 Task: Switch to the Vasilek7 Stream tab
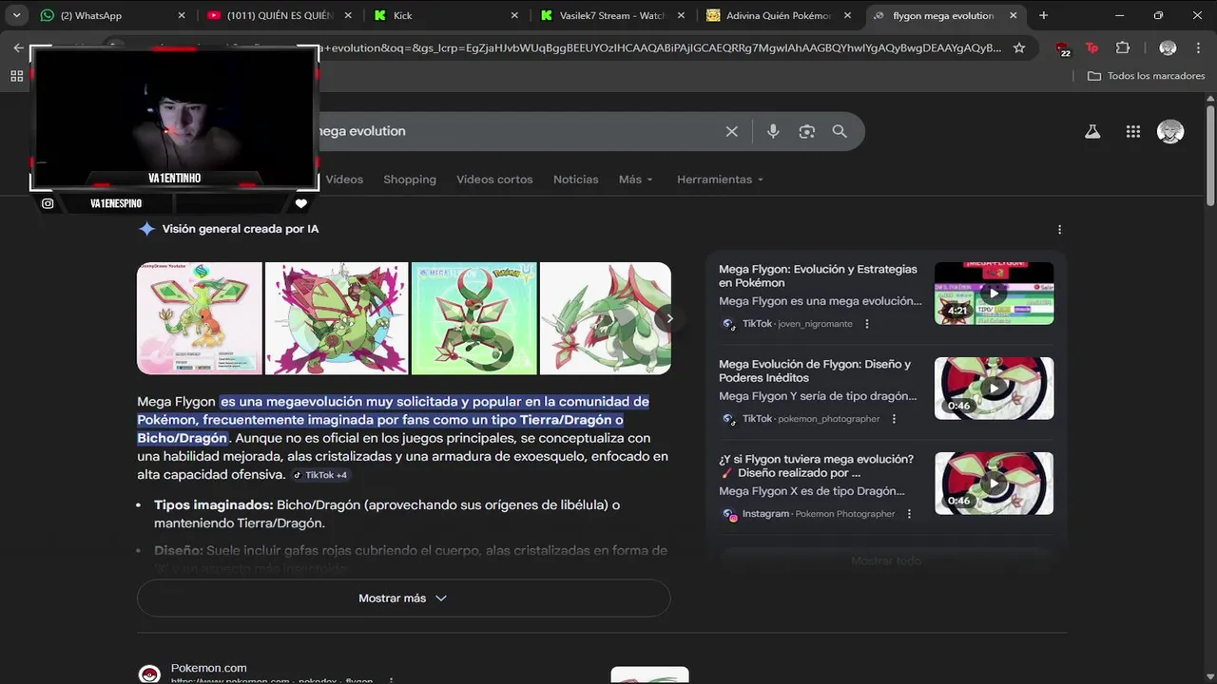point(613,15)
